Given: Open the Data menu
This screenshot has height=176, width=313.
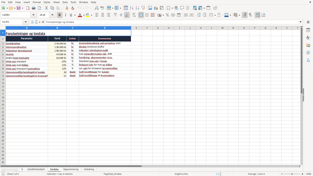Looking at the screenshot, I should point(65,2).
